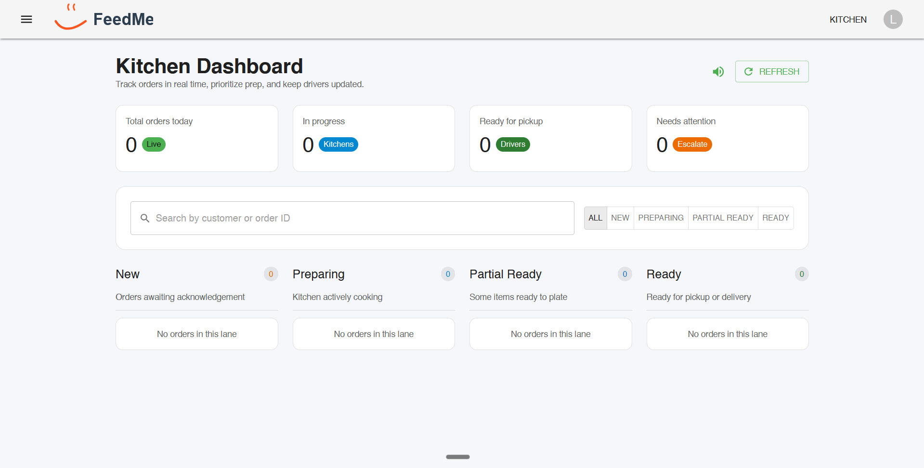924x468 pixels.
Task: Open the user avatar menu
Action: [893, 19]
